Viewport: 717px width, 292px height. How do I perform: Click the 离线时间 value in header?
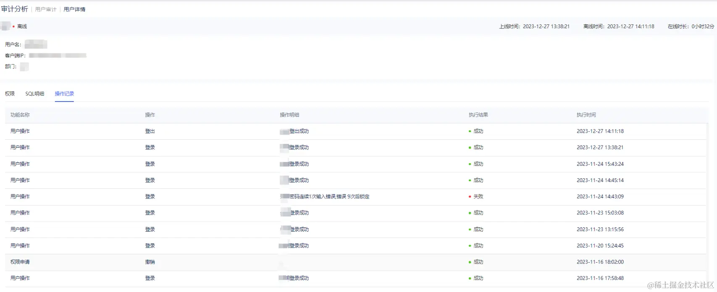click(x=631, y=26)
